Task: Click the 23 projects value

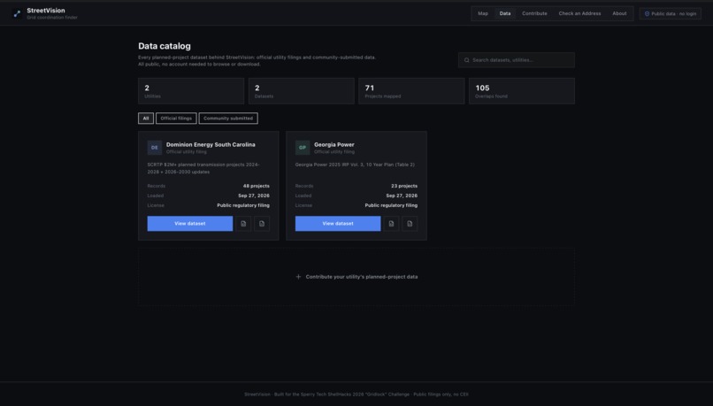Action: tap(404, 186)
